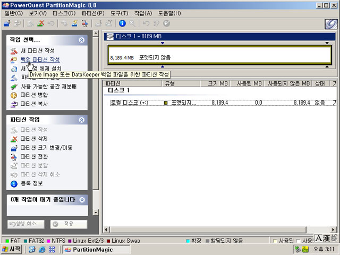340x255 pixels.
Task: Click the 적용 button
Action: (x=69, y=224)
